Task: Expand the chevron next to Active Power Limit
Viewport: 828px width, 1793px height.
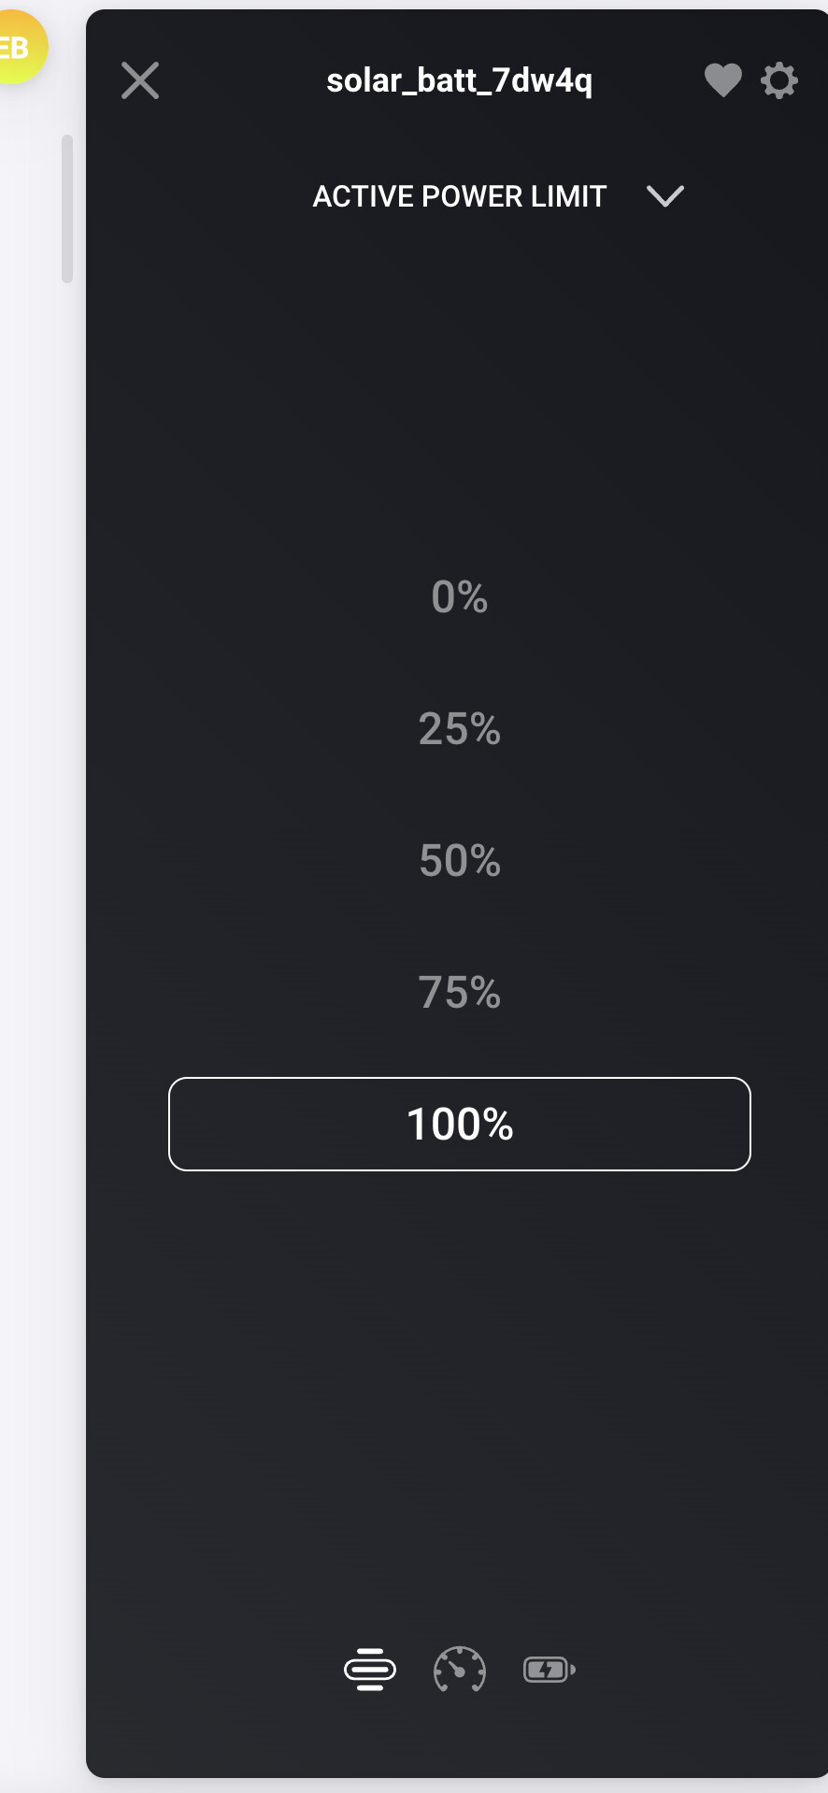Action: (665, 196)
